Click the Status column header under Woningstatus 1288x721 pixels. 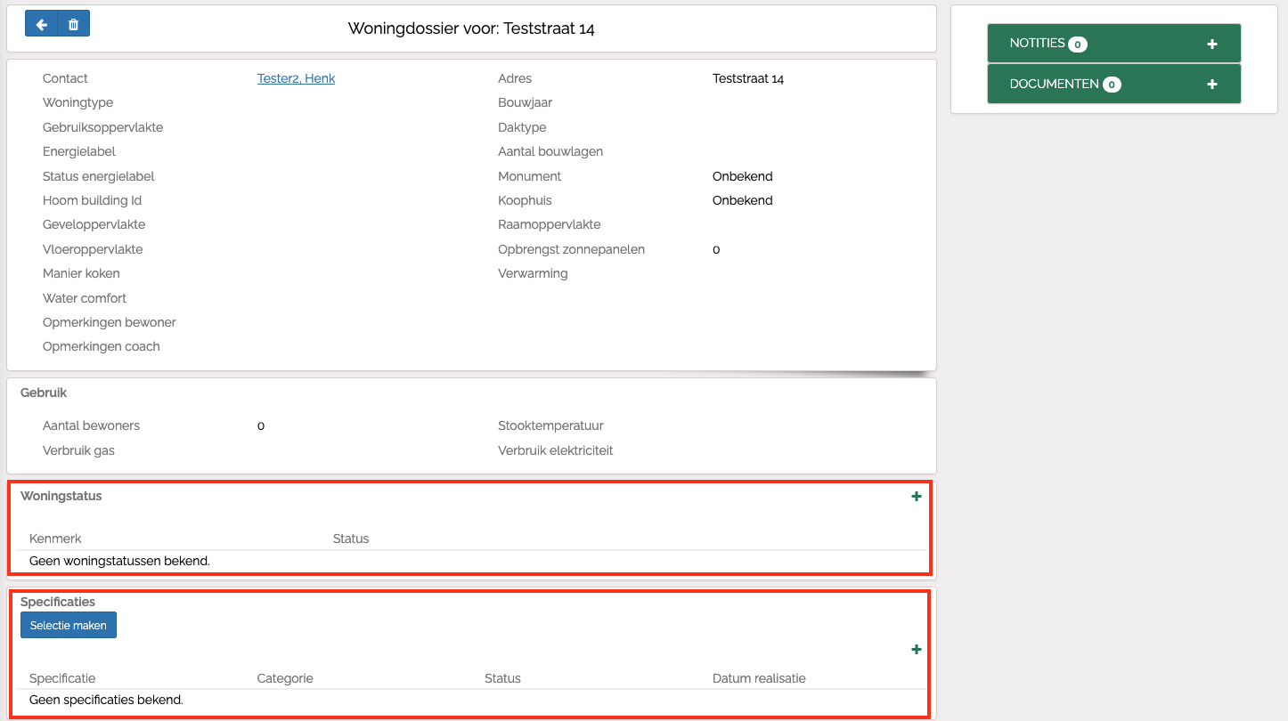pos(350,539)
